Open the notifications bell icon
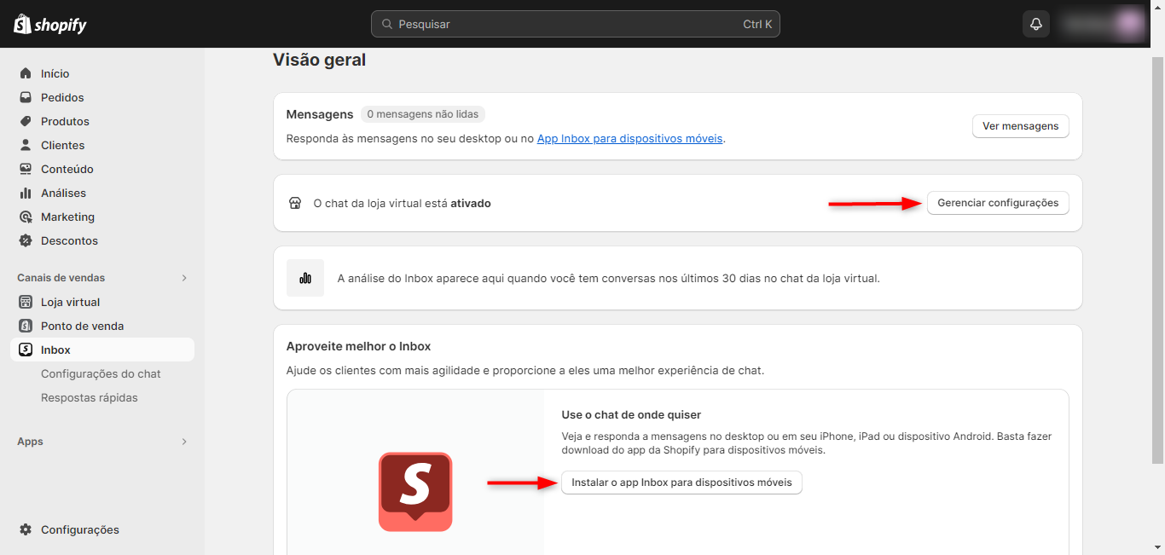 (x=1036, y=24)
